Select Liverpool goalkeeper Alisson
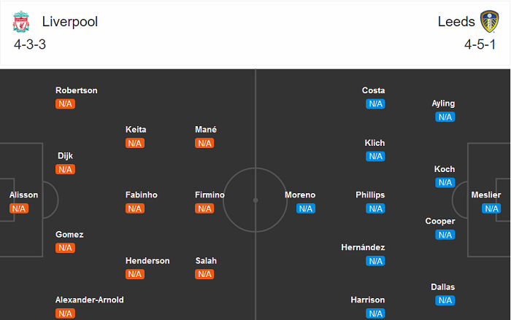This screenshot has width=511, height=320. (23, 195)
